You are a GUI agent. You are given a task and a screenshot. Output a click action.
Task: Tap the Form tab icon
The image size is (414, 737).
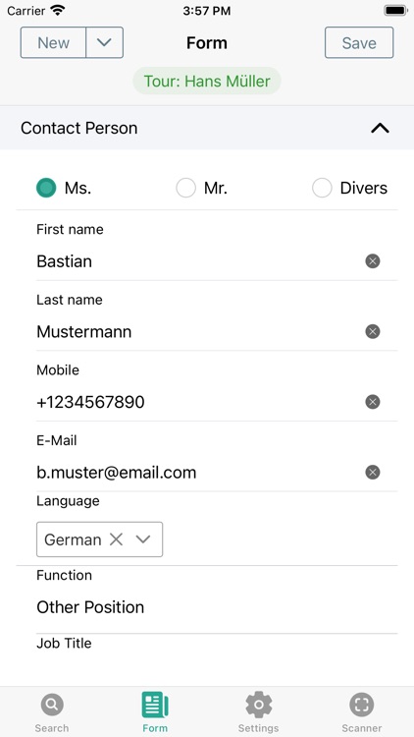tap(155, 705)
